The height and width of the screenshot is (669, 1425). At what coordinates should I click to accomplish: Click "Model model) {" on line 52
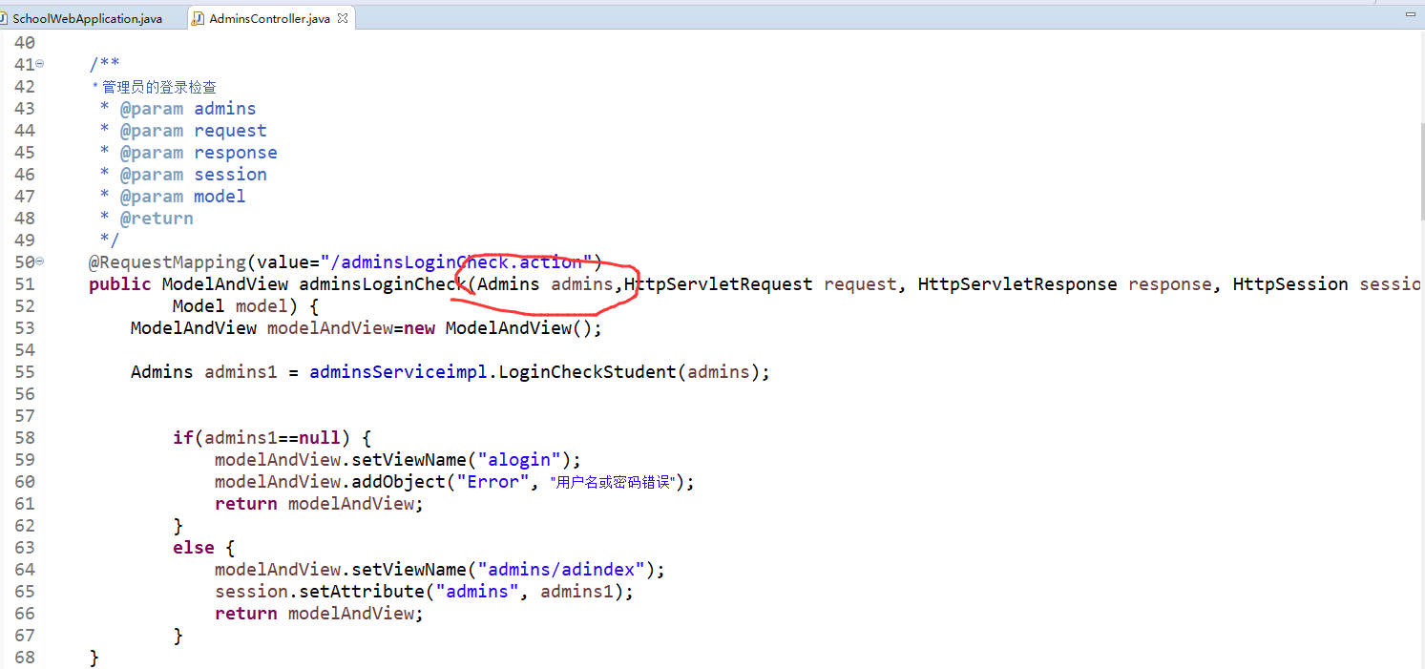(x=245, y=306)
